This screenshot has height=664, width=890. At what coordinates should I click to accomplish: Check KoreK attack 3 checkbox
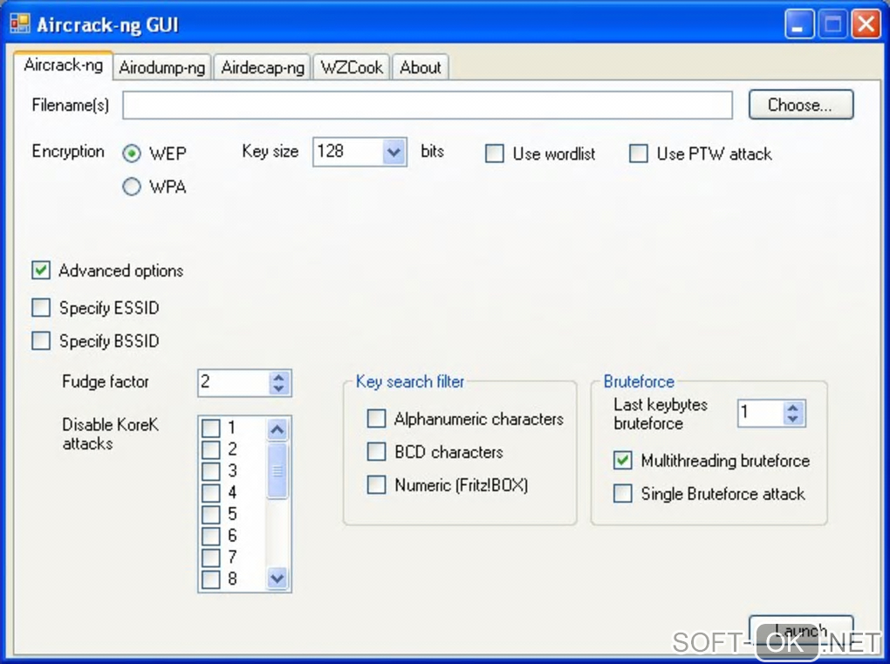click(x=211, y=471)
